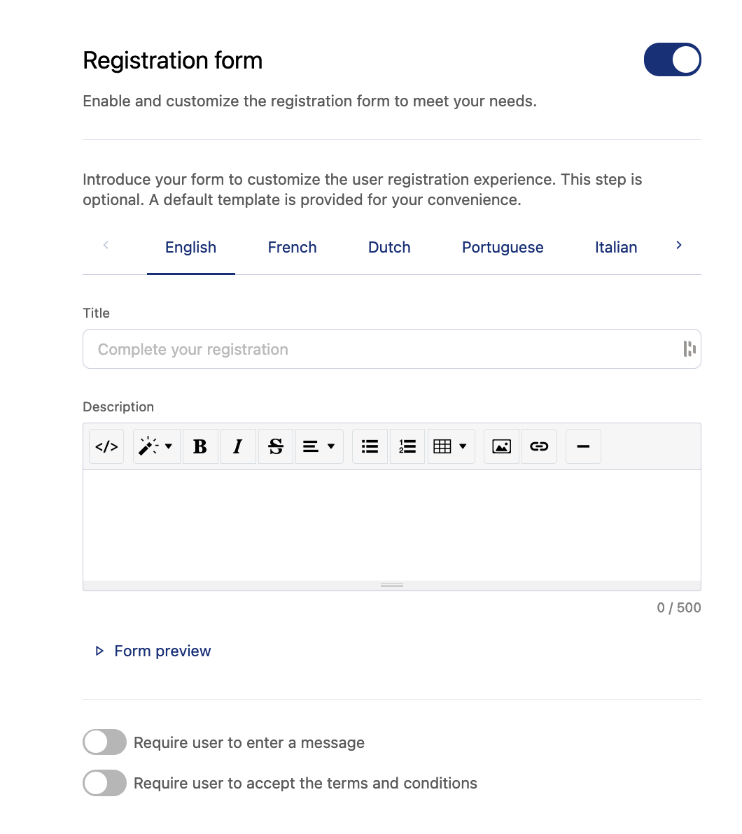Screen dimensions: 742x834
Task: Toggle code view in description editor
Action: [x=106, y=446]
